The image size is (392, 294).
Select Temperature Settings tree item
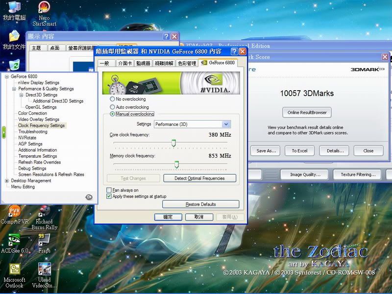point(38,156)
